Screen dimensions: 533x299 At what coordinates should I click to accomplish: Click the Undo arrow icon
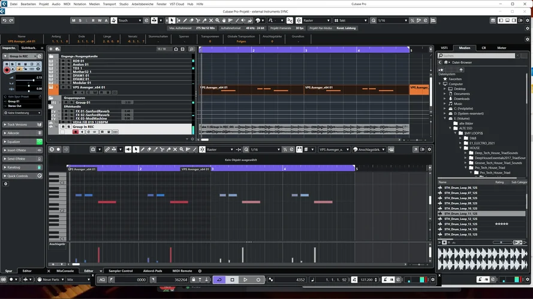pos(4,20)
